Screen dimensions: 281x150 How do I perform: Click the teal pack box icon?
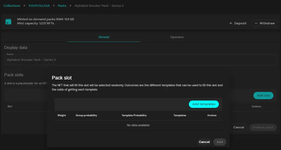[x=8, y=22]
